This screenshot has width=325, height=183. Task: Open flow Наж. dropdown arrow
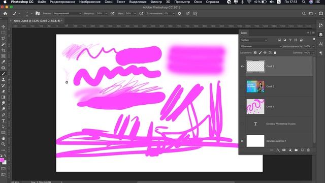(135, 14)
